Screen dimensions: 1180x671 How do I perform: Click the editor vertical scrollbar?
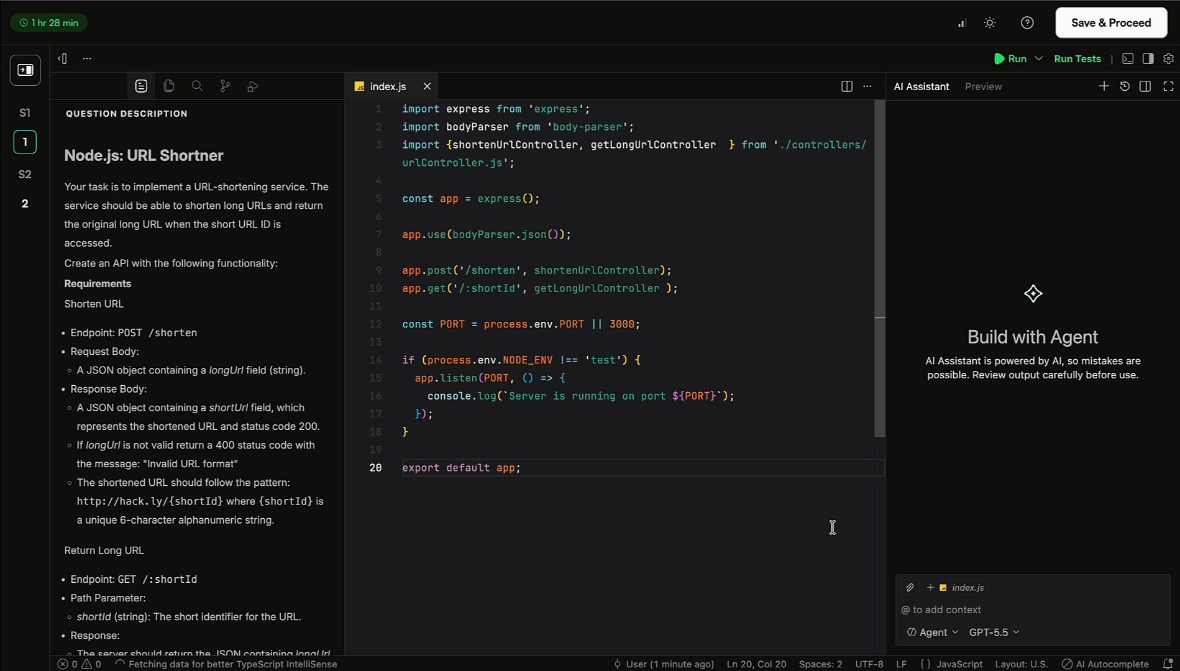pyautogui.click(x=879, y=268)
